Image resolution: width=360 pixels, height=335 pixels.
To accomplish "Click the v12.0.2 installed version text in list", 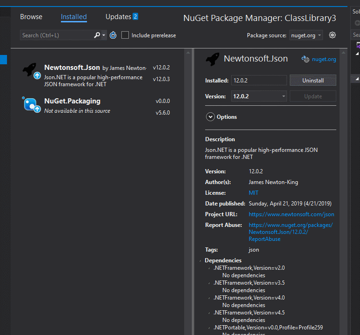I will (x=161, y=68).
